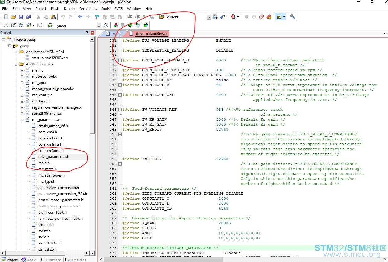Open the Peripherals menu
The image size is (388, 262).
pyautogui.click(x=88, y=9)
